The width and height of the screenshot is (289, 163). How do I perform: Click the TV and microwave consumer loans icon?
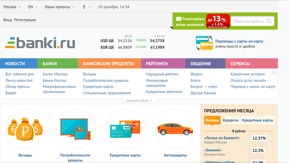tap(75, 129)
